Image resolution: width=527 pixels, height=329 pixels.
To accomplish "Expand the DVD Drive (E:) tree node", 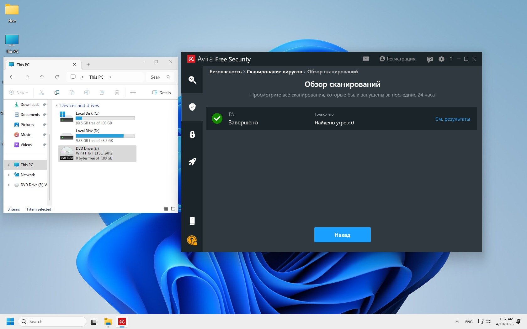I will pyautogui.click(x=8, y=185).
